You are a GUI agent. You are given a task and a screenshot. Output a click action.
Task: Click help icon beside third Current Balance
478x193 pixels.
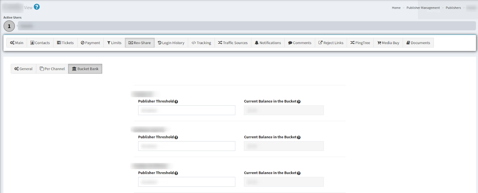click(x=299, y=173)
